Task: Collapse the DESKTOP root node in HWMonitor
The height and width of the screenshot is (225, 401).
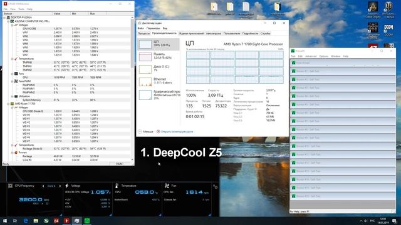Action: point(4,17)
